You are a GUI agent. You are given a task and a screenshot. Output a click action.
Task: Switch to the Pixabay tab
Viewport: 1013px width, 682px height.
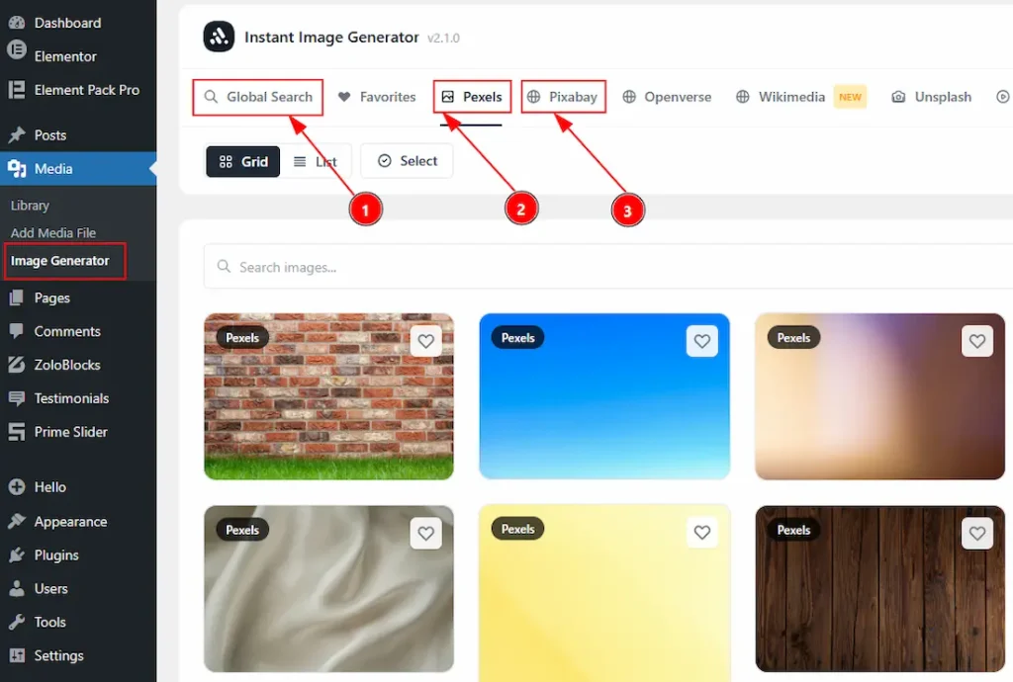(563, 97)
